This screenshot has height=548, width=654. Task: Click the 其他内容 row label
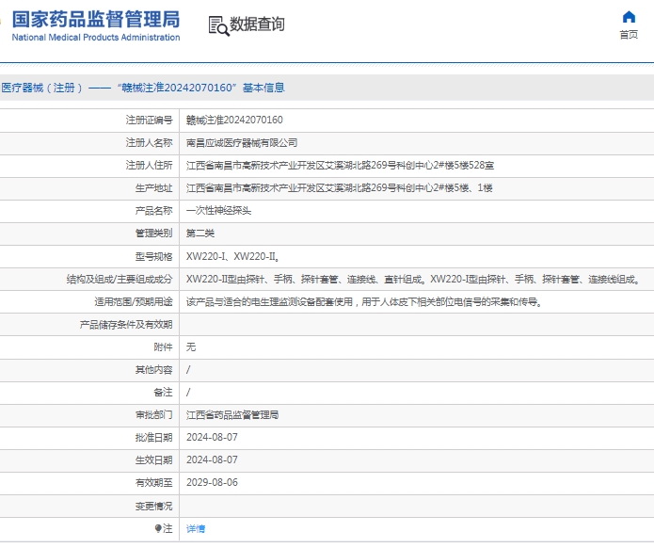(153, 369)
